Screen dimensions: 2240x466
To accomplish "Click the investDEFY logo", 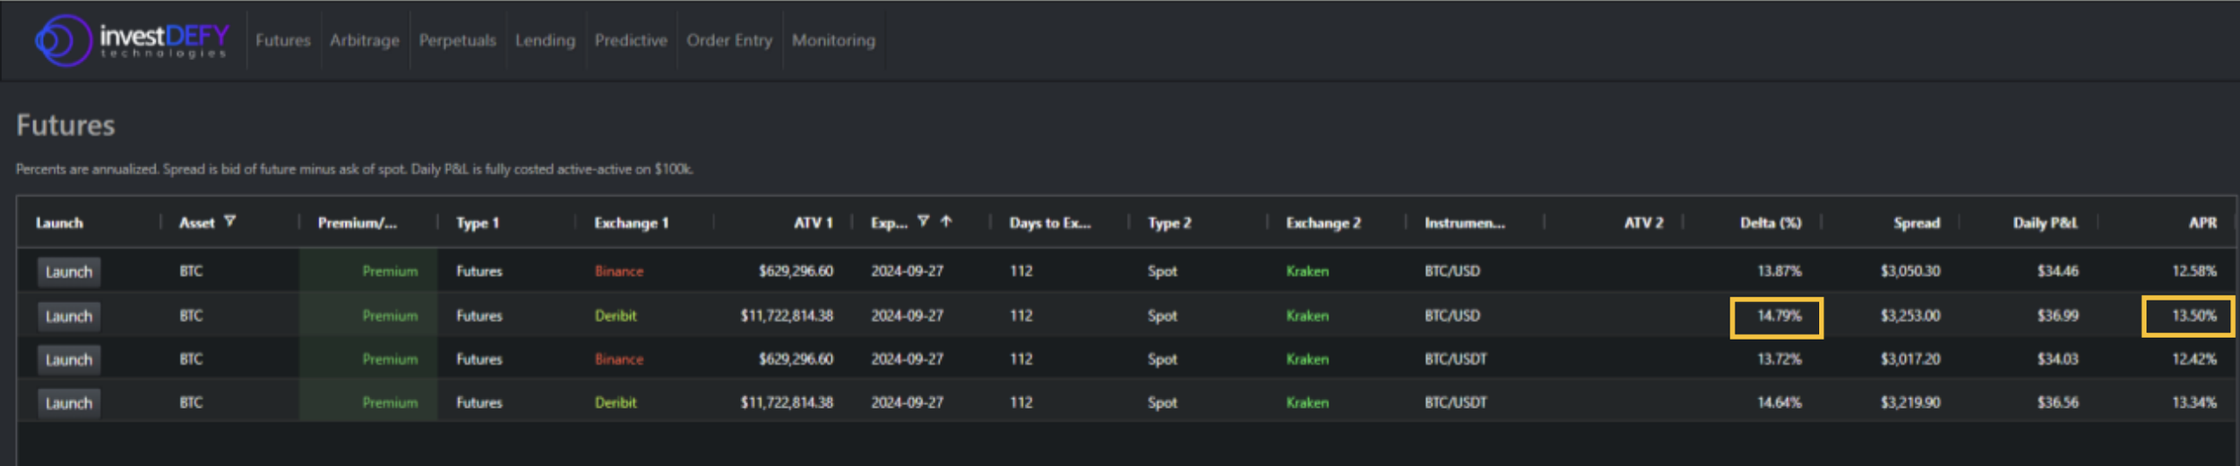I will pyautogui.click(x=132, y=40).
